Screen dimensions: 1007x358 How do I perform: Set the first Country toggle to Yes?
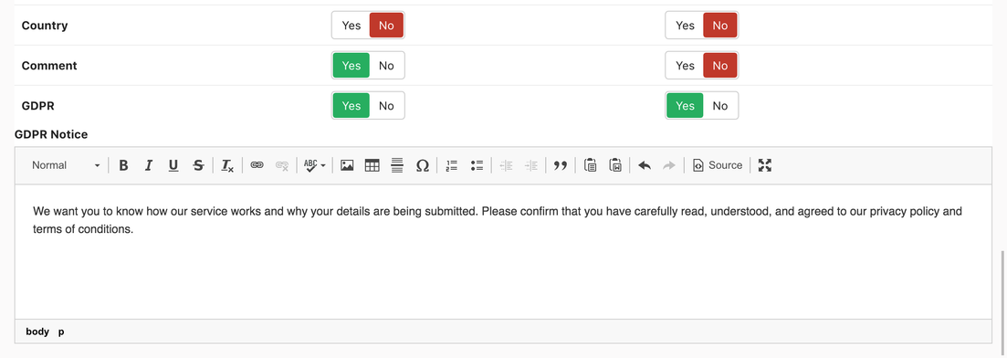[351, 26]
